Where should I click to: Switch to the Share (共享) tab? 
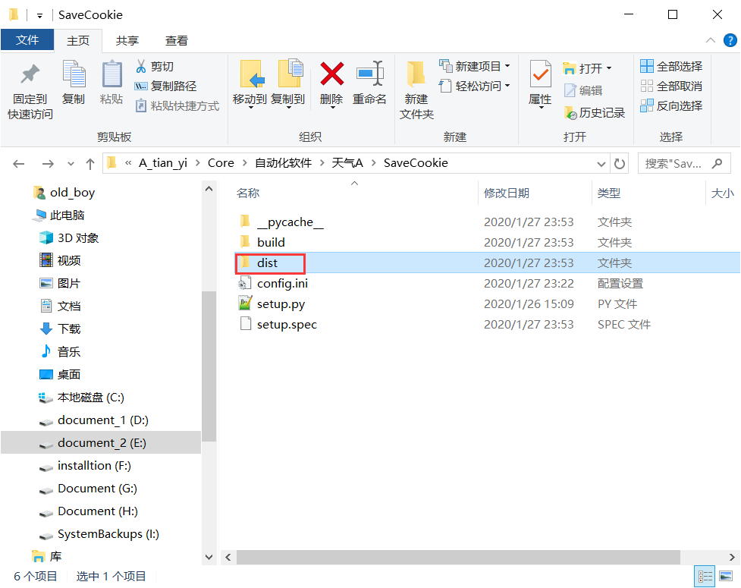click(x=127, y=41)
